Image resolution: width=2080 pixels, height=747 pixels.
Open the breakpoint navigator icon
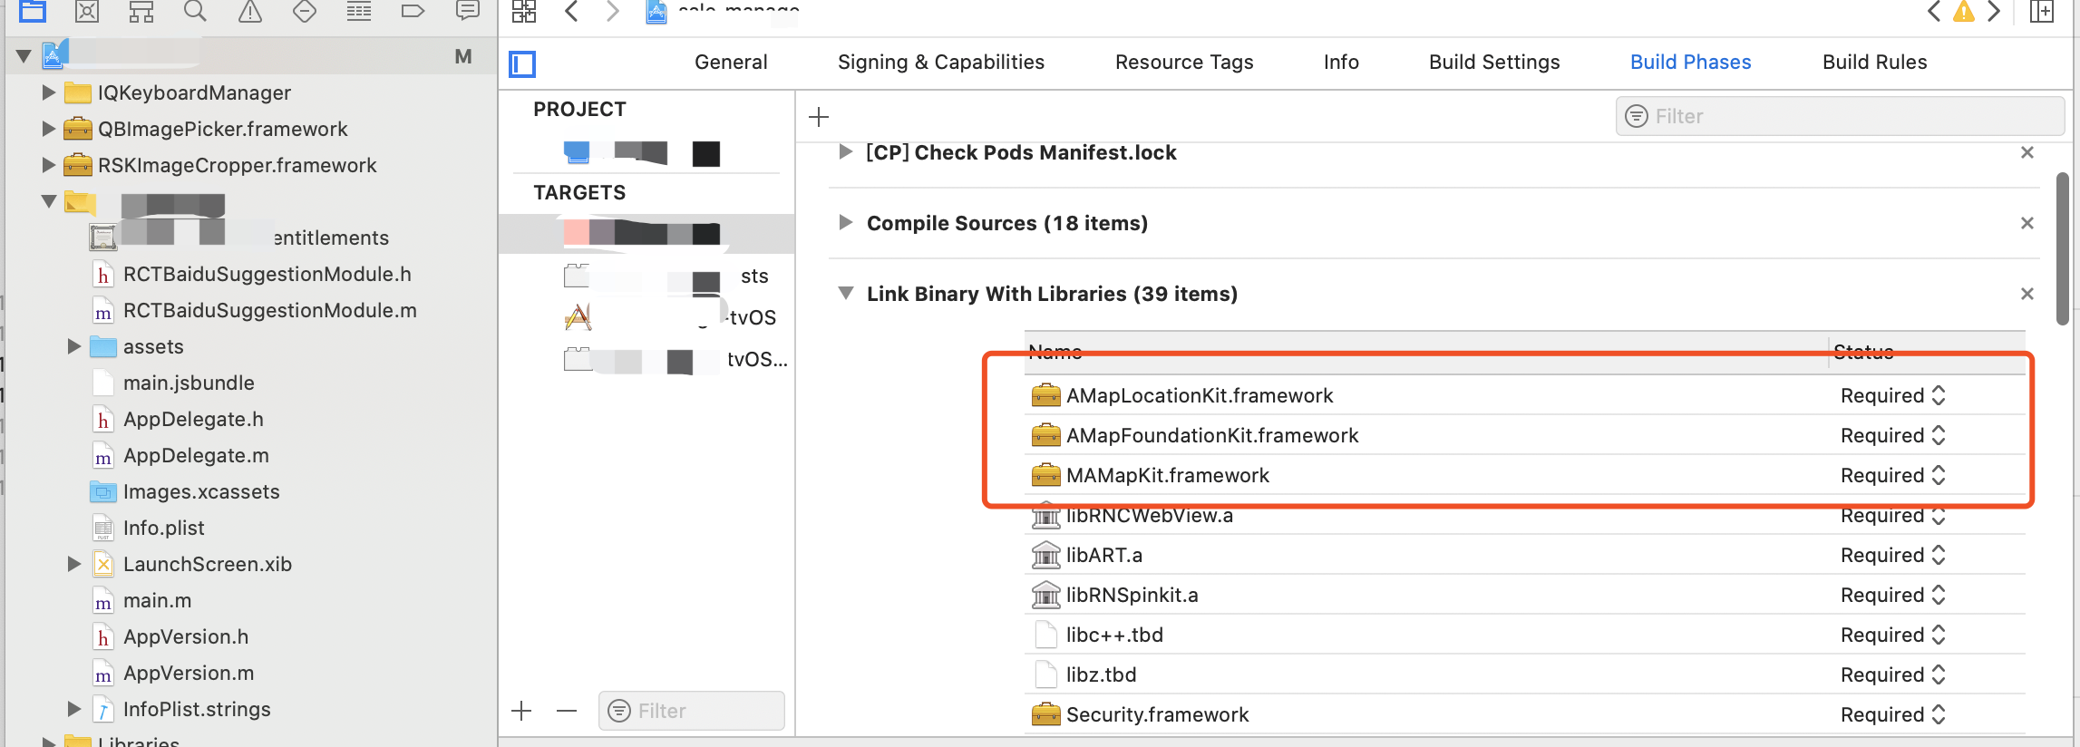coord(413,11)
